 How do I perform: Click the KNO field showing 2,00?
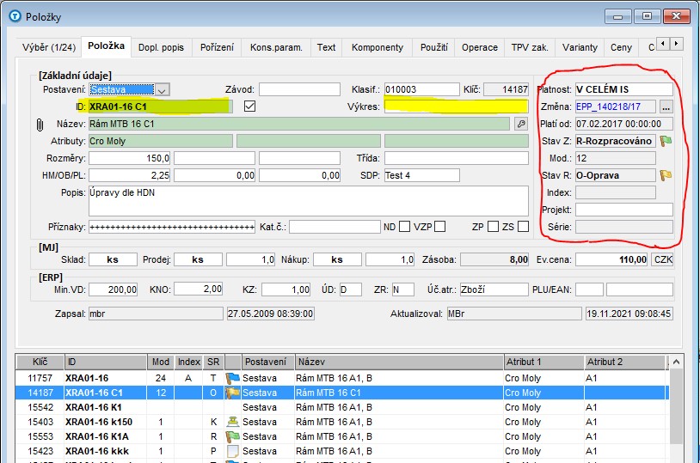198,289
